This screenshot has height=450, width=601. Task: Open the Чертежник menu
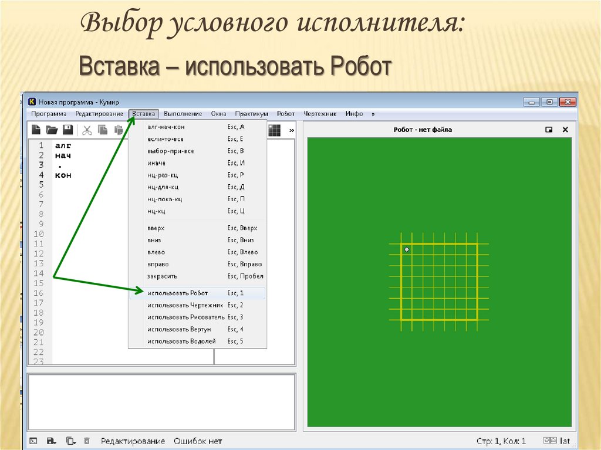pyautogui.click(x=320, y=114)
